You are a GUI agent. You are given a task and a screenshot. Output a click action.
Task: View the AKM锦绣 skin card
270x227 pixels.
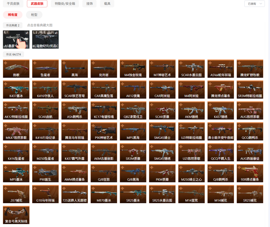191,110
